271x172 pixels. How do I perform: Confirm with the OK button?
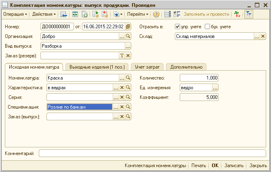point(215,166)
